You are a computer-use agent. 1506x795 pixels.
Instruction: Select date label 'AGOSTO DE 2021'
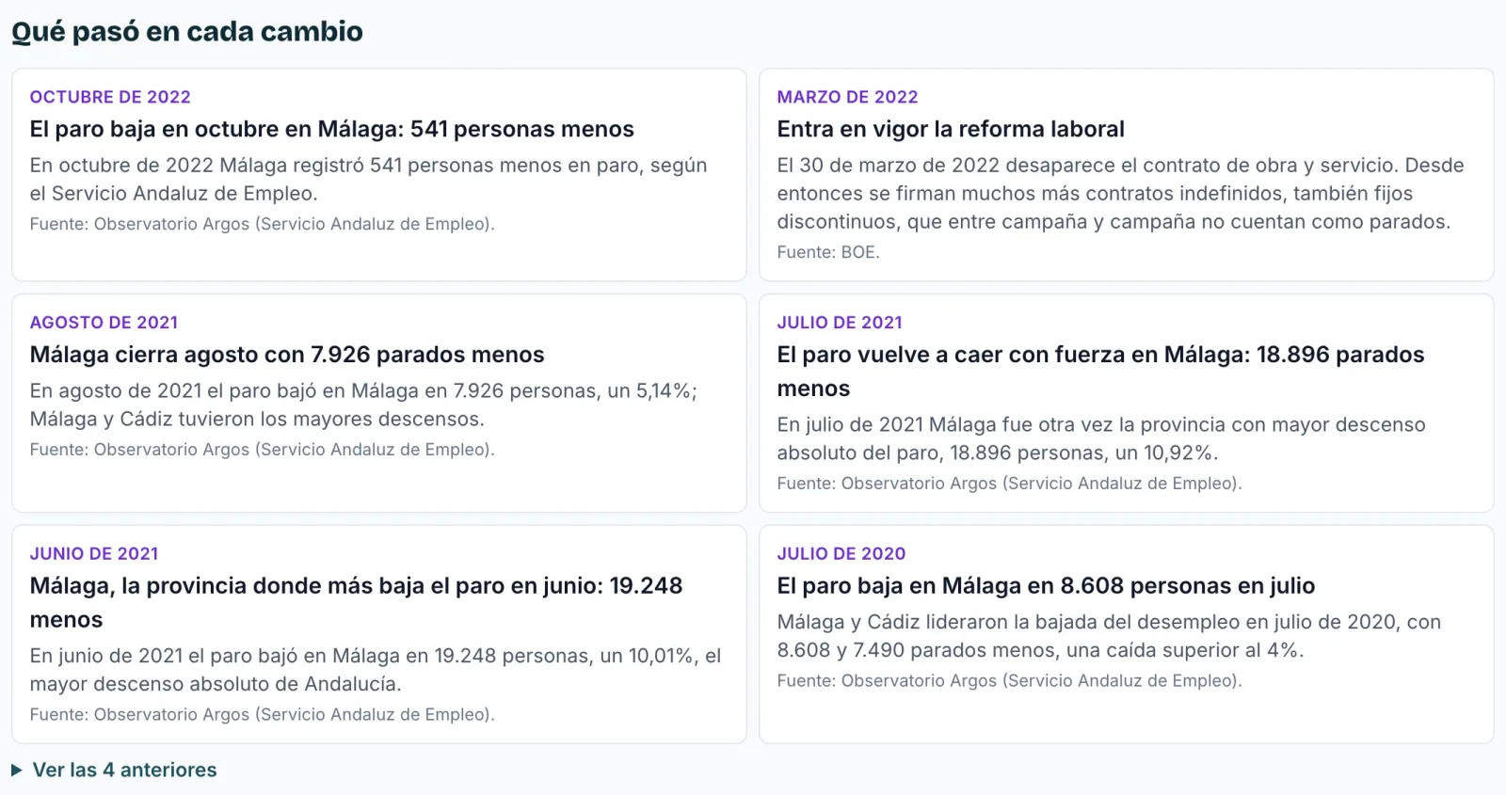coord(104,323)
